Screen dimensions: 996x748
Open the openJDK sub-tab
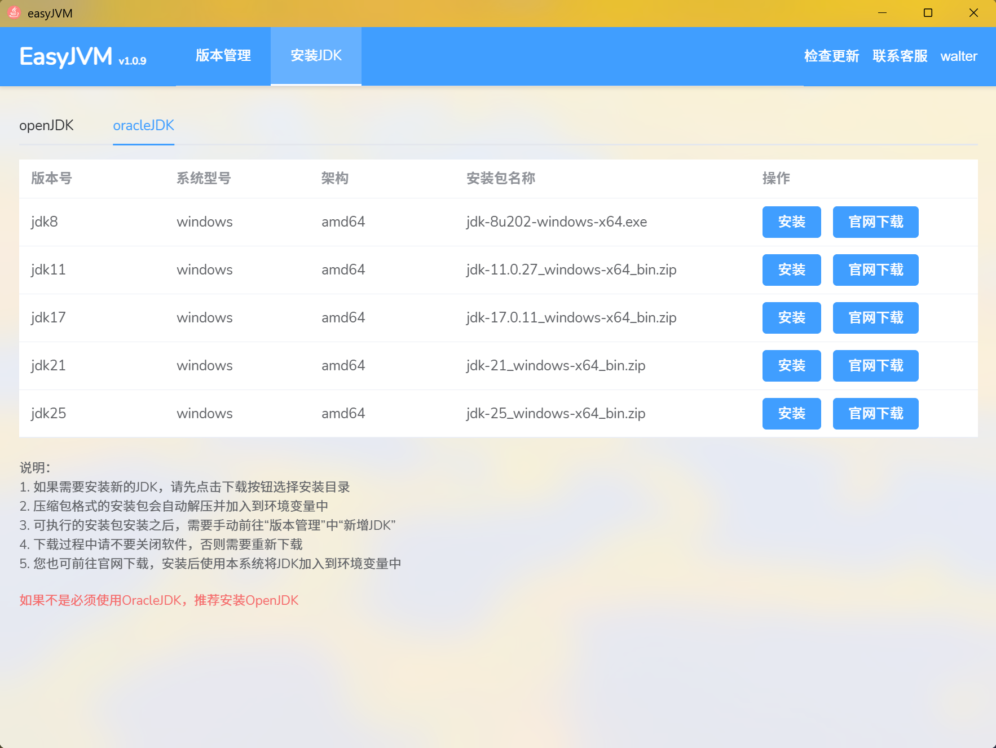point(46,125)
